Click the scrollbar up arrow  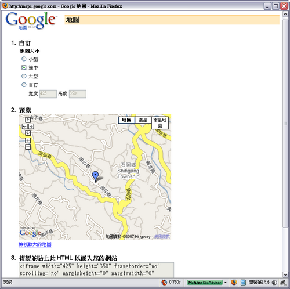pos(285,14)
